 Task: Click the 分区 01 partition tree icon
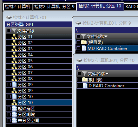[14, 37]
